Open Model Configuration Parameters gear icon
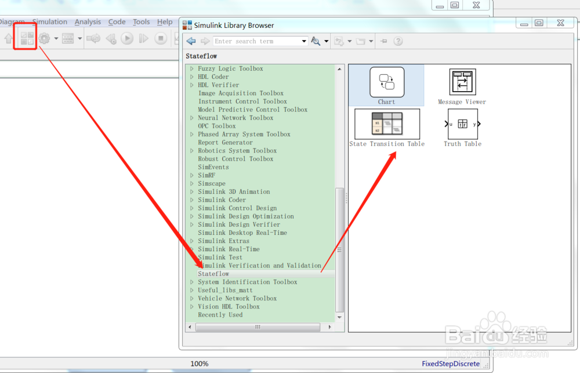Viewport: 580px width, 373px height. click(45, 38)
